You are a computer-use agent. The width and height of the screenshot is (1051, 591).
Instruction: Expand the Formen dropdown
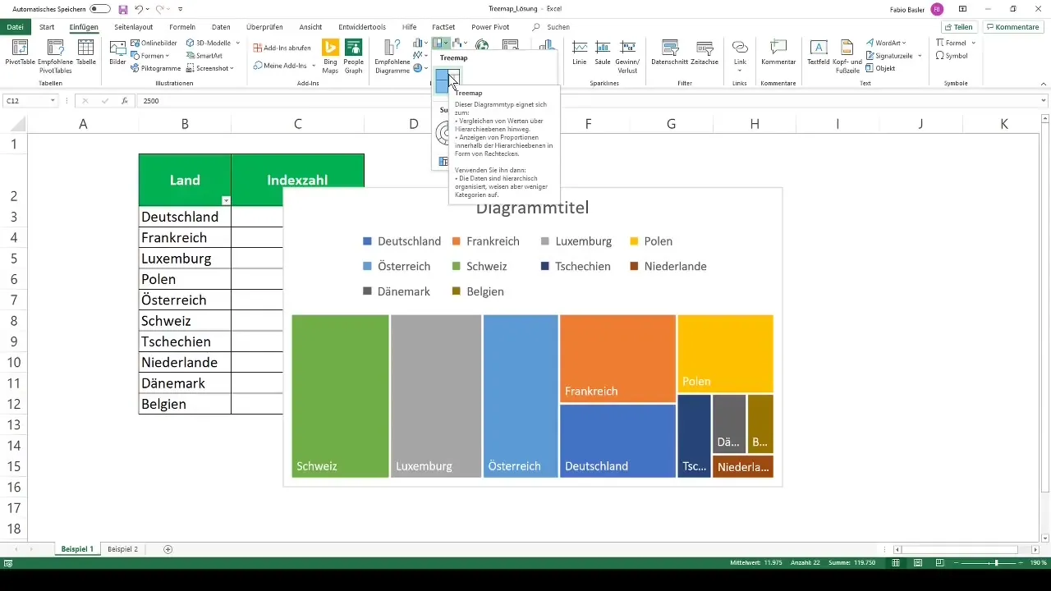pyautogui.click(x=169, y=56)
